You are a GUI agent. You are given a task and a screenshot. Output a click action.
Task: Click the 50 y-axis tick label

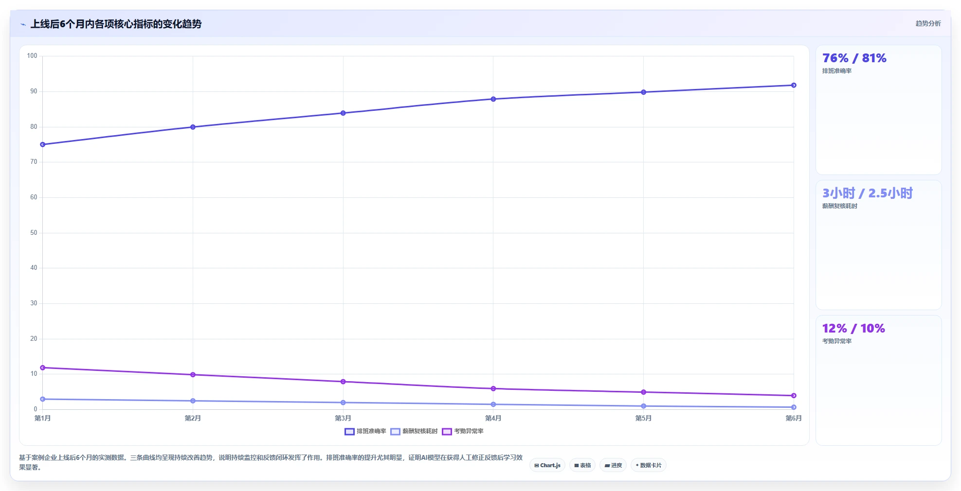tap(34, 233)
